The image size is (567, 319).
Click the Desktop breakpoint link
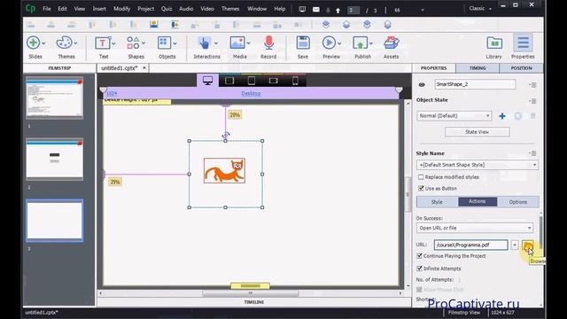[x=251, y=94]
